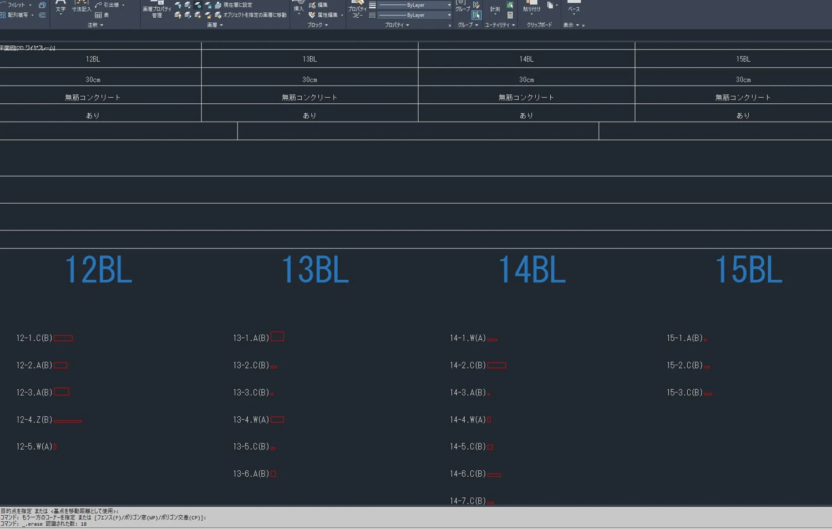Open the linetype ByLayer dropdown
Screen dimensions: 832x529
coord(414,15)
